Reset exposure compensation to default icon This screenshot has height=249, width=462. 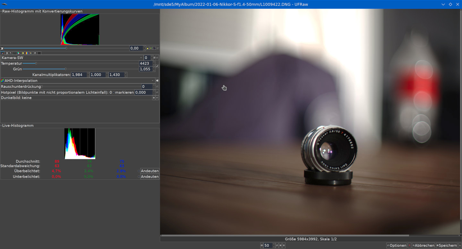(x=158, y=48)
